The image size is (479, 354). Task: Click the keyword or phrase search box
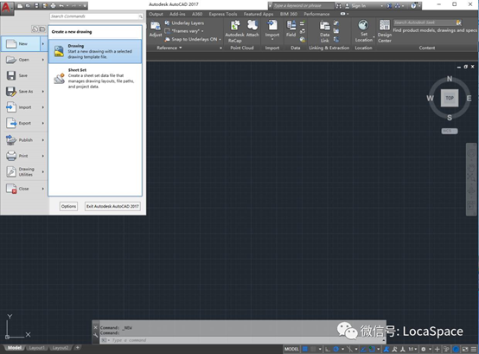tap(303, 6)
